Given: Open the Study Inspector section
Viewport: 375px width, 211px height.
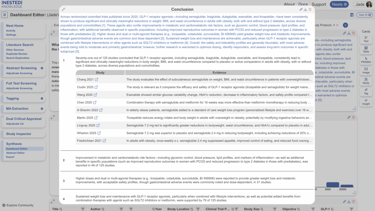Looking at the screenshot, I should coord(19,134).
